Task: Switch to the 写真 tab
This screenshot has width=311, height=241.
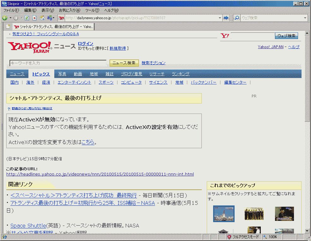Action: click(x=62, y=74)
